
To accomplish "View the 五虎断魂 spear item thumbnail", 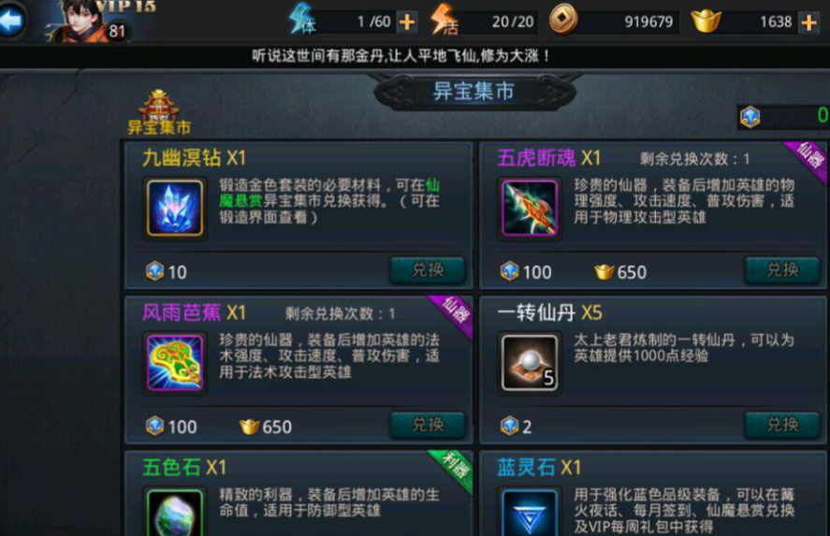I will coord(530,208).
